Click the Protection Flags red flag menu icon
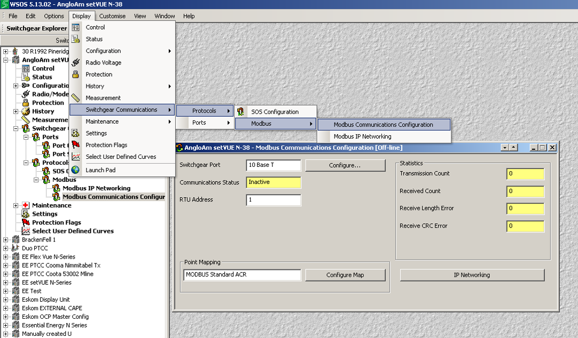Screen dimensions: 578x338 pos(75,145)
